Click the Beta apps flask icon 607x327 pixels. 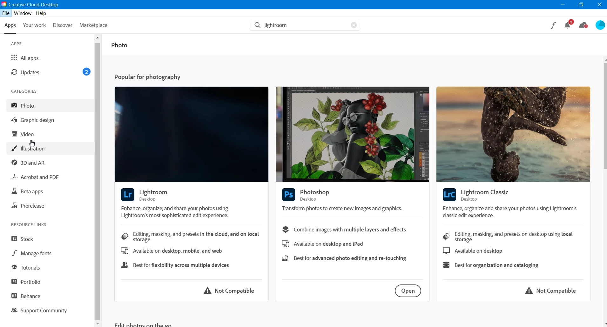click(x=14, y=191)
